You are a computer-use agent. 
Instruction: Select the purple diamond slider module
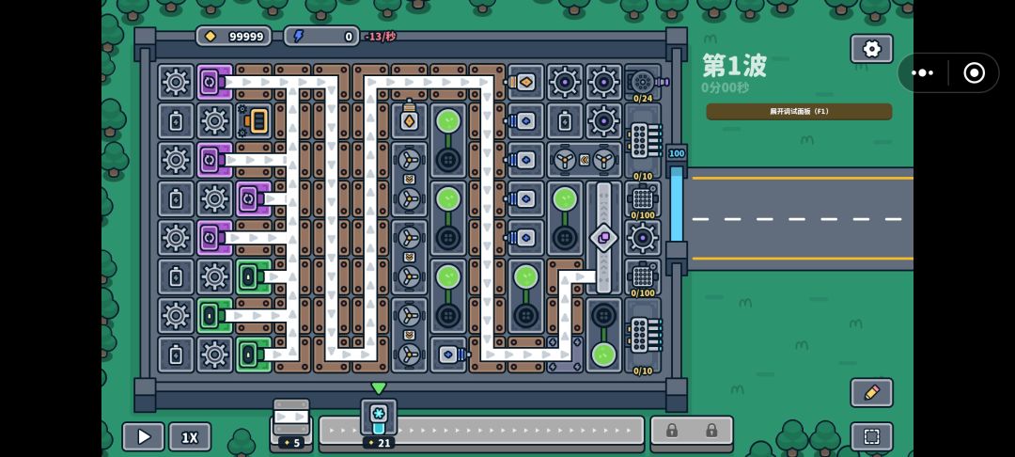603,238
